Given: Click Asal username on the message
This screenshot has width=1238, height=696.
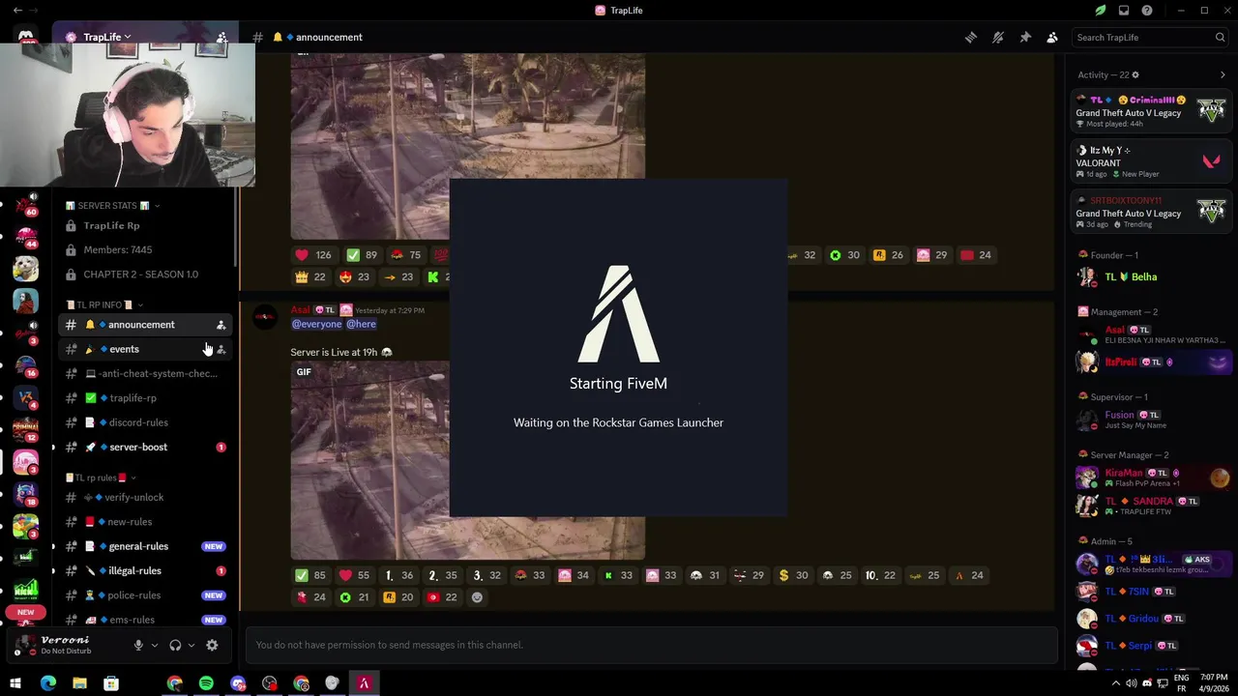Looking at the screenshot, I should click(300, 310).
